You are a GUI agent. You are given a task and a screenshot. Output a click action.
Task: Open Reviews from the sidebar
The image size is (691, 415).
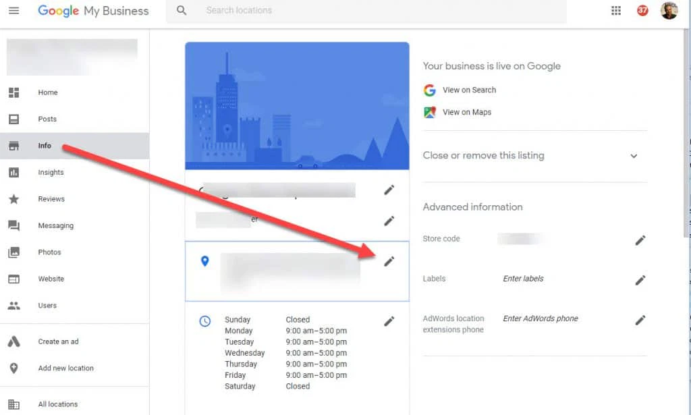51,199
